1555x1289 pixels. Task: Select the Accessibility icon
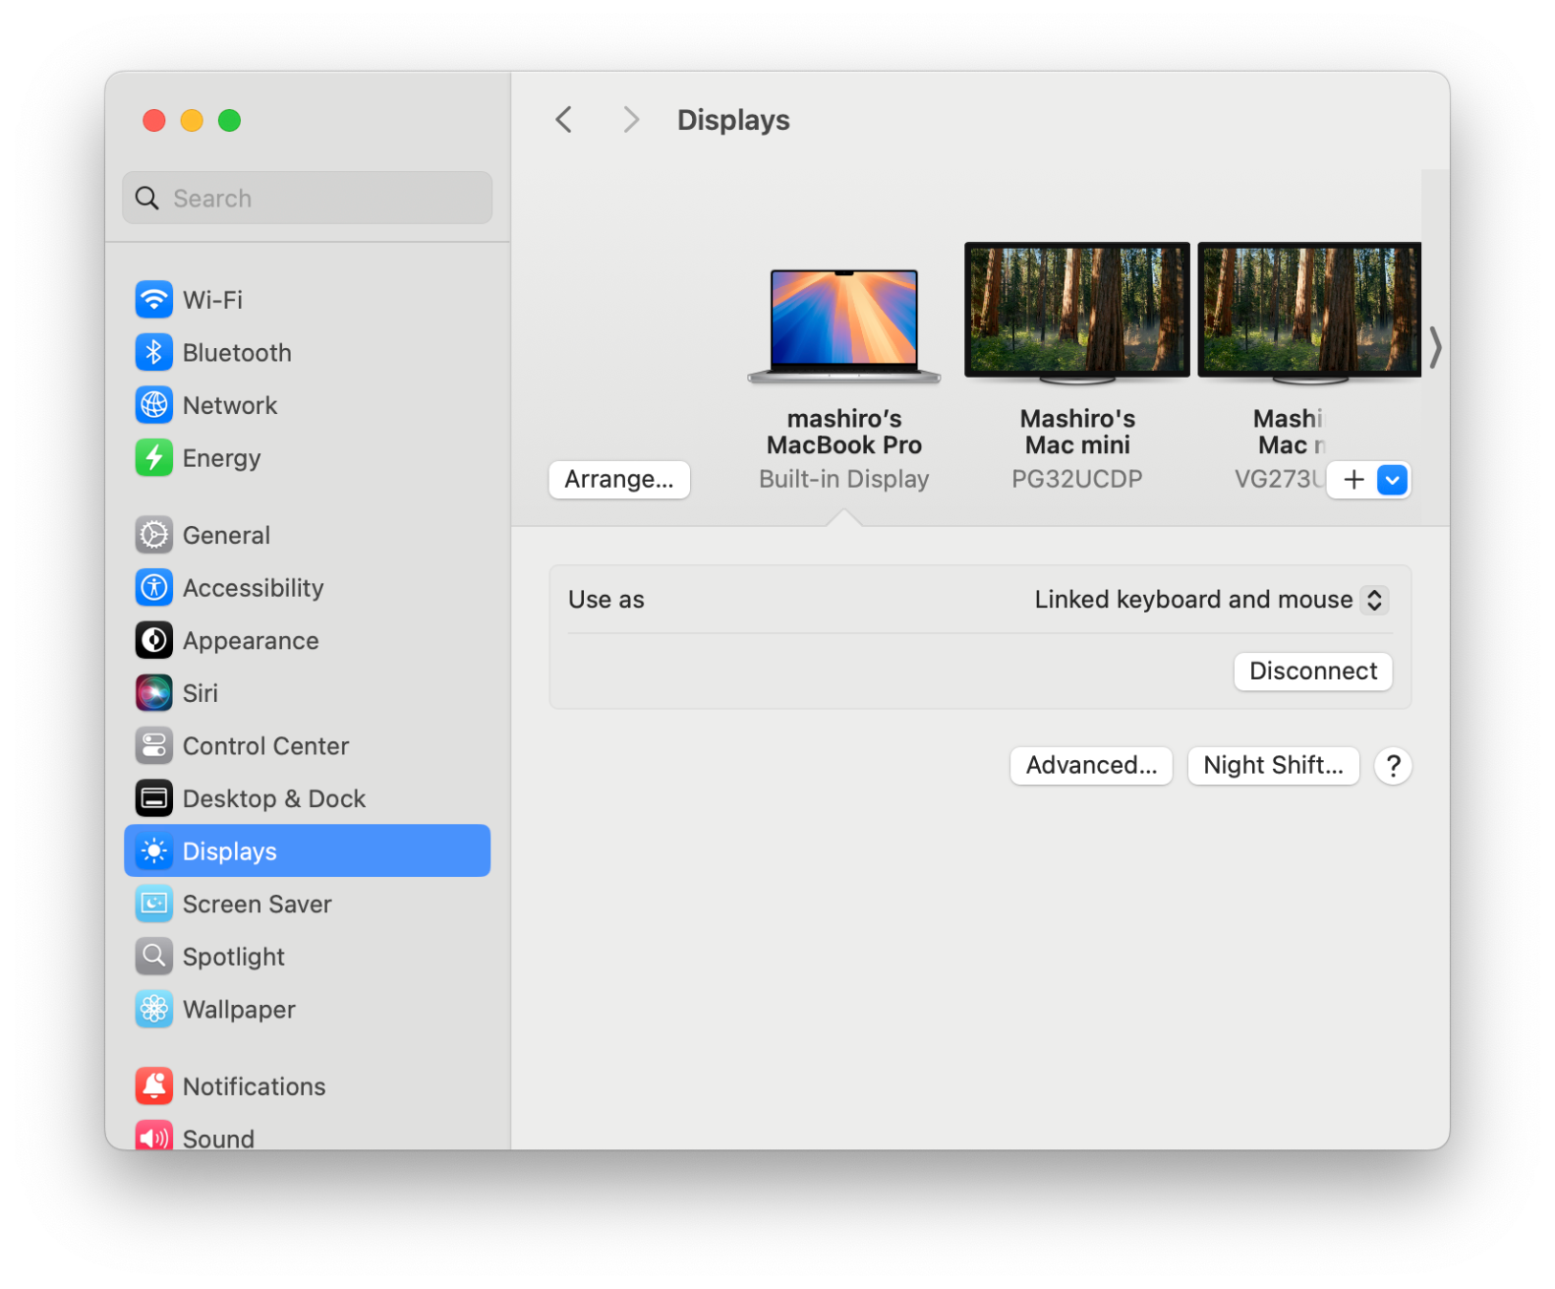pos(153,588)
